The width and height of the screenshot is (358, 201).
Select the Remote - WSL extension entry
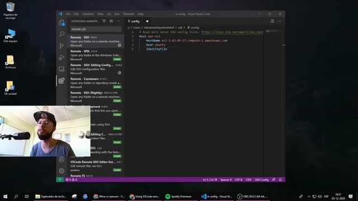coord(96,55)
